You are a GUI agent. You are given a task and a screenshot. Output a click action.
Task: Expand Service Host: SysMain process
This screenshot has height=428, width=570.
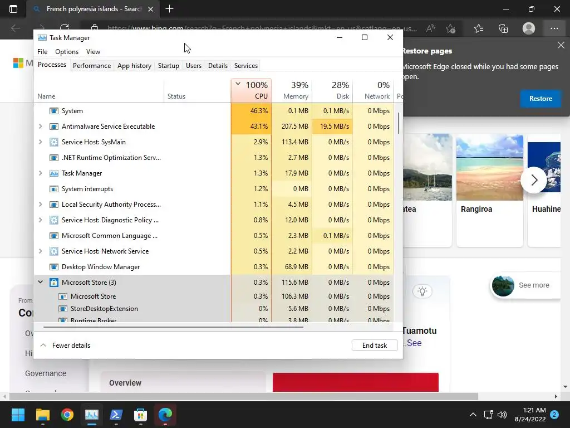pyautogui.click(x=40, y=142)
